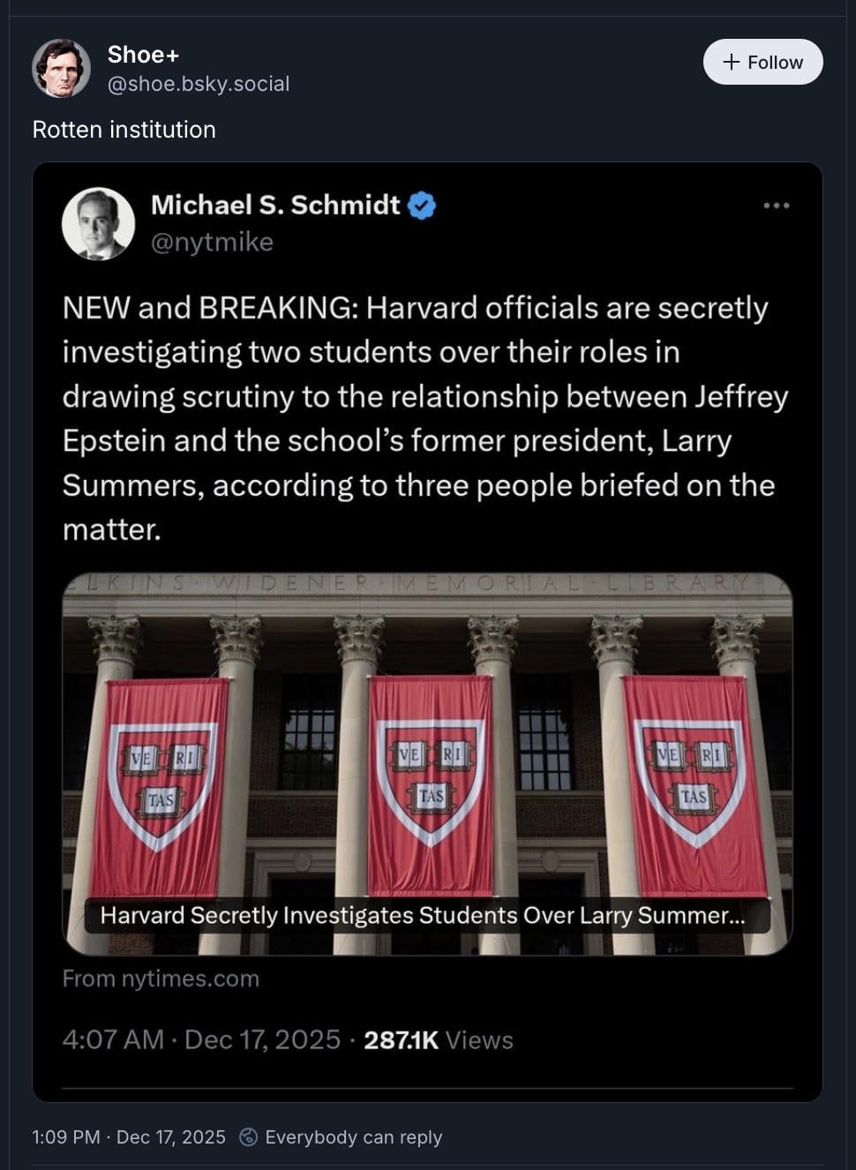This screenshot has width=856, height=1170.
Task: Click the "Rotten institution" post text
Action: (124, 130)
